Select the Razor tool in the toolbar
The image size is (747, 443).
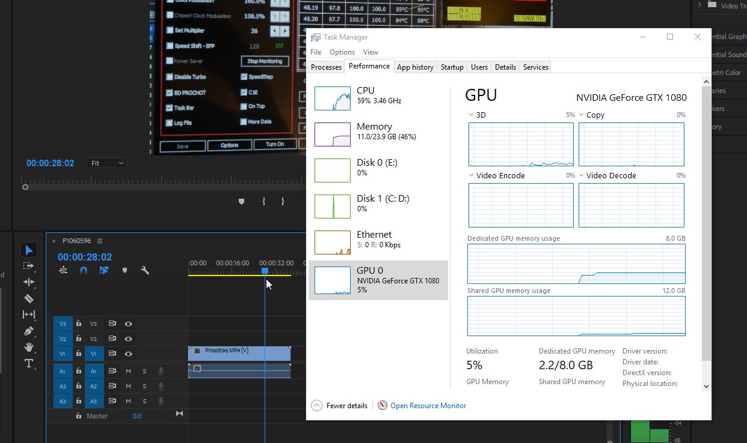click(29, 298)
